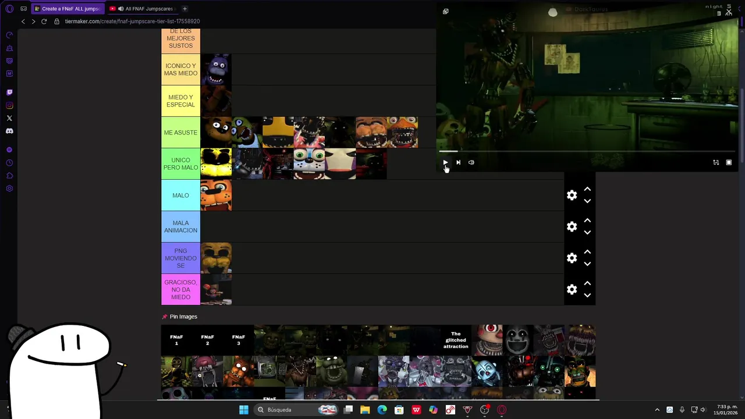The width and height of the screenshot is (745, 419).
Task: Move GRACIOSO NO DA MIEDO tier up
Action: click(587, 283)
